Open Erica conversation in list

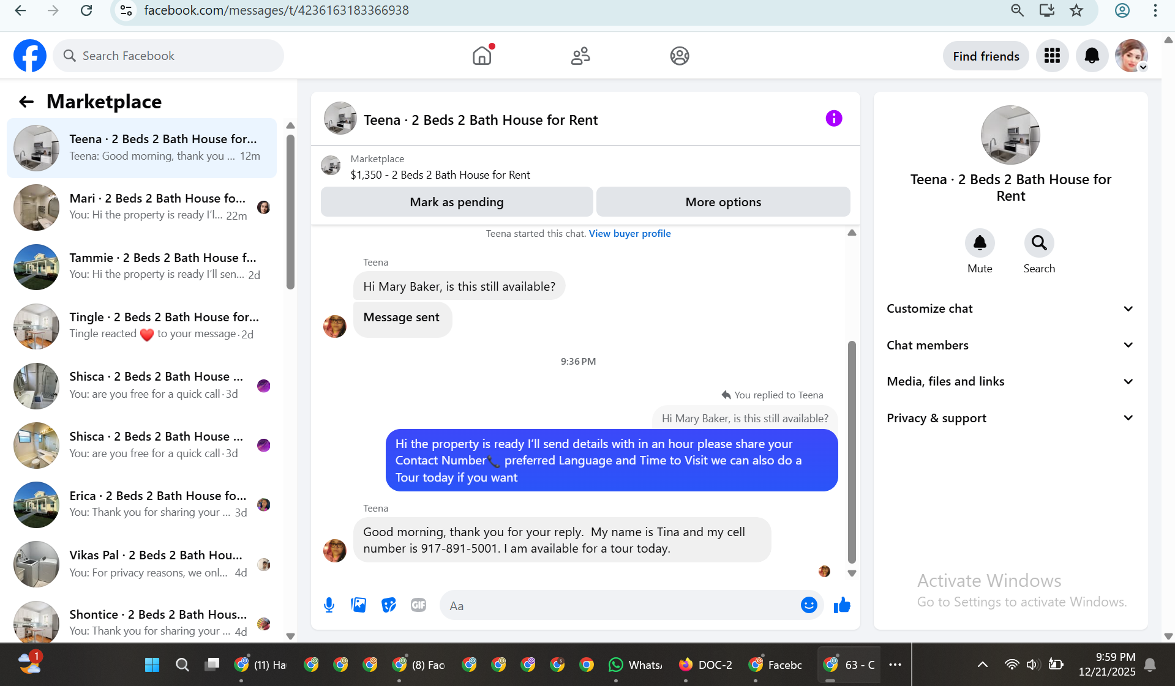click(x=141, y=505)
